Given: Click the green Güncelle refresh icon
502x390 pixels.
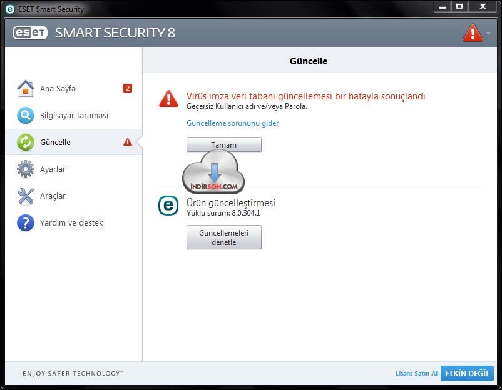Looking at the screenshot, I should point(26,142).
